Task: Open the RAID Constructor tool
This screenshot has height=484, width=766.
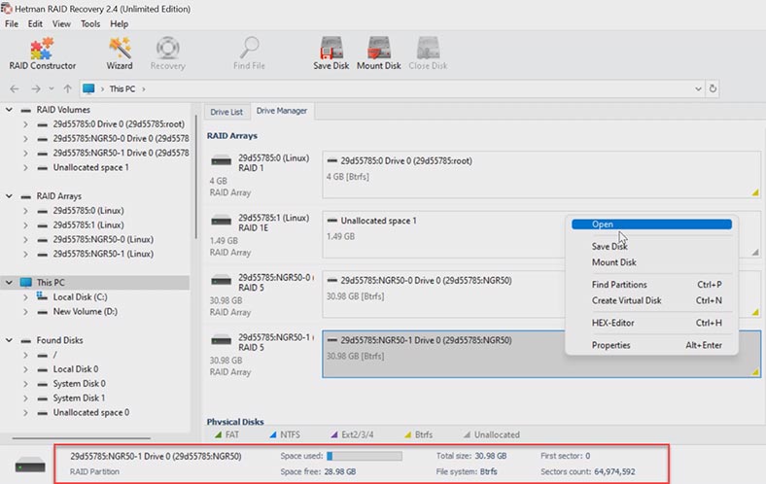Action: point(42,53)
